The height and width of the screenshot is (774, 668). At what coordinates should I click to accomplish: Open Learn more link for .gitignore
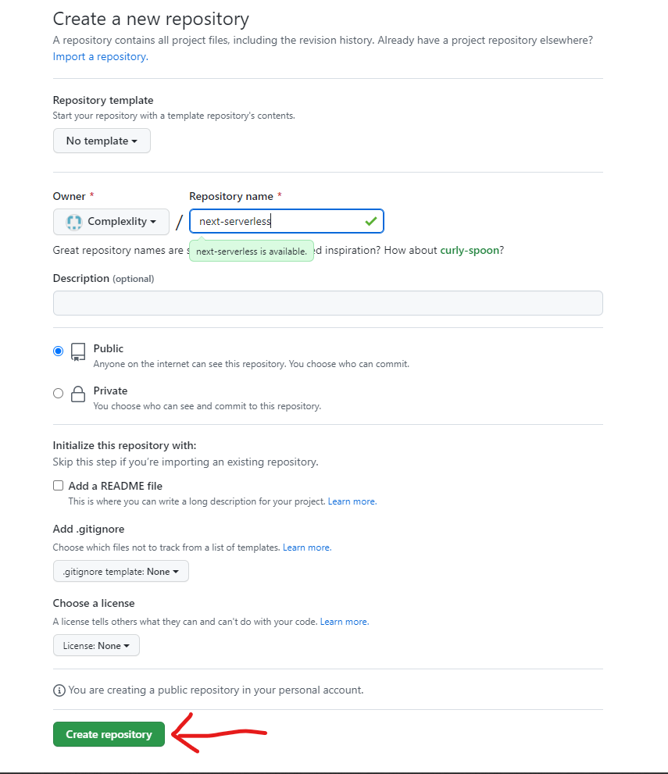(307, 548)
